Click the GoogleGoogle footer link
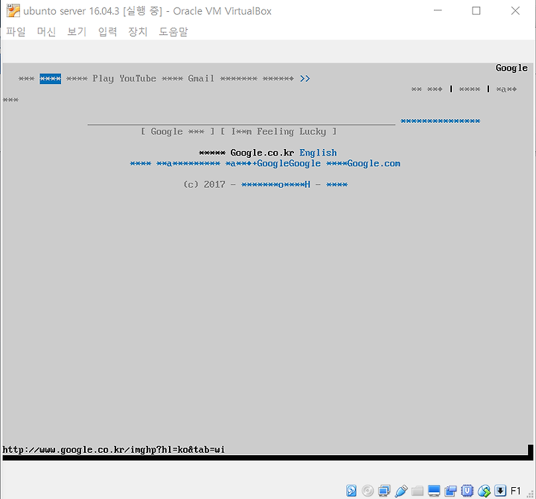Viewport: 536px width, 499px height. click(x=289, y=164)
